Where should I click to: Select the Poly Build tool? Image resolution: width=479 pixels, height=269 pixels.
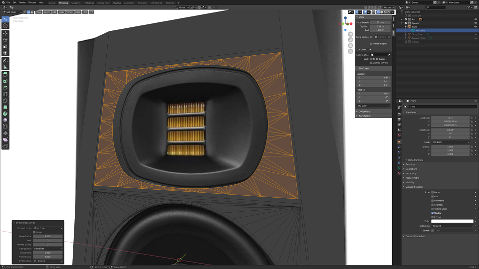pos(5,107)
